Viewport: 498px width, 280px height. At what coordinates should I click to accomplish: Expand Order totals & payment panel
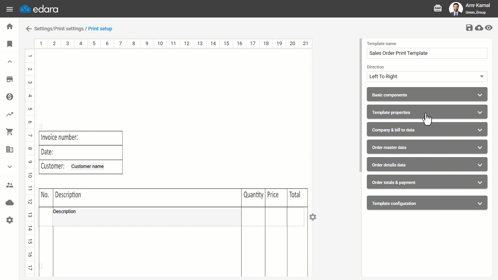pos(427,182)
